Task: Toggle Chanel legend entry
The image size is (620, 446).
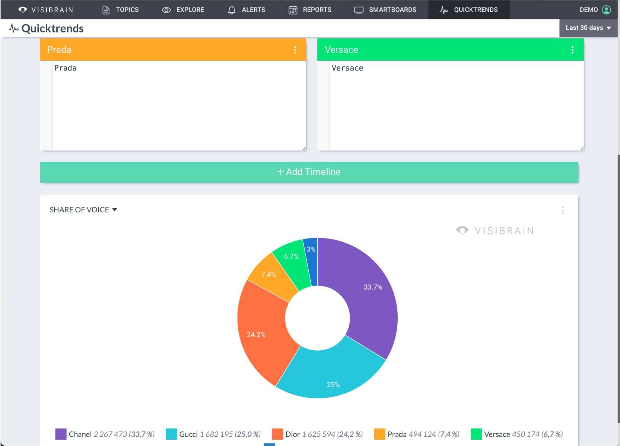Action: [105, 434]
